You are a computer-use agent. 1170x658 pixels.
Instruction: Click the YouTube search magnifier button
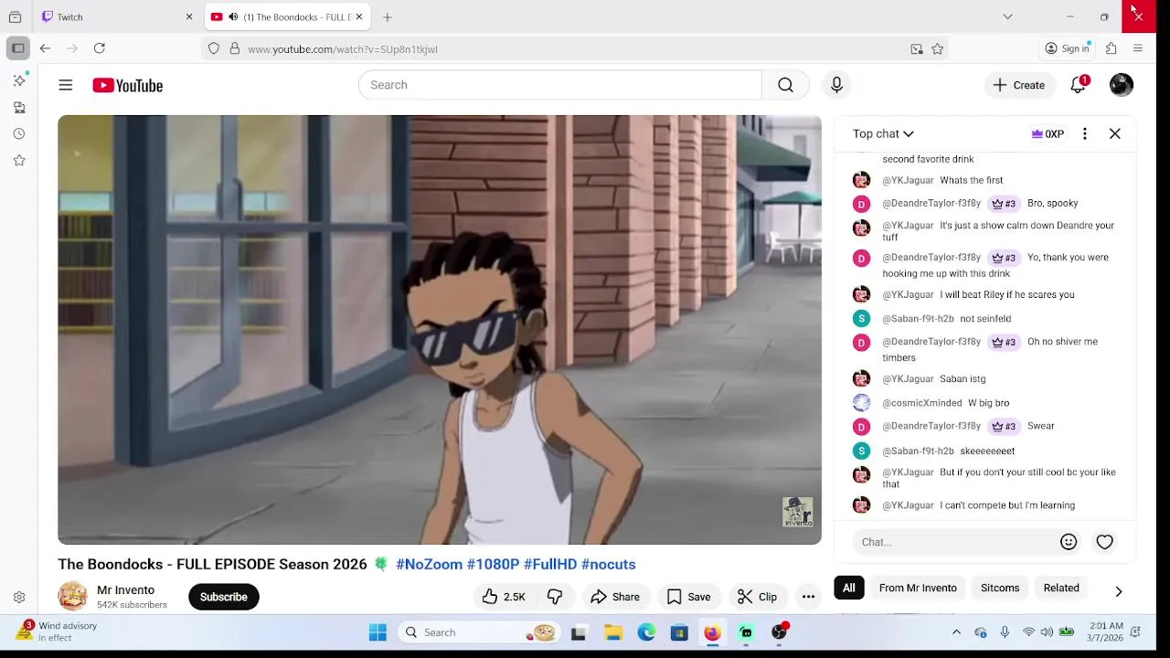pos(785,85)
